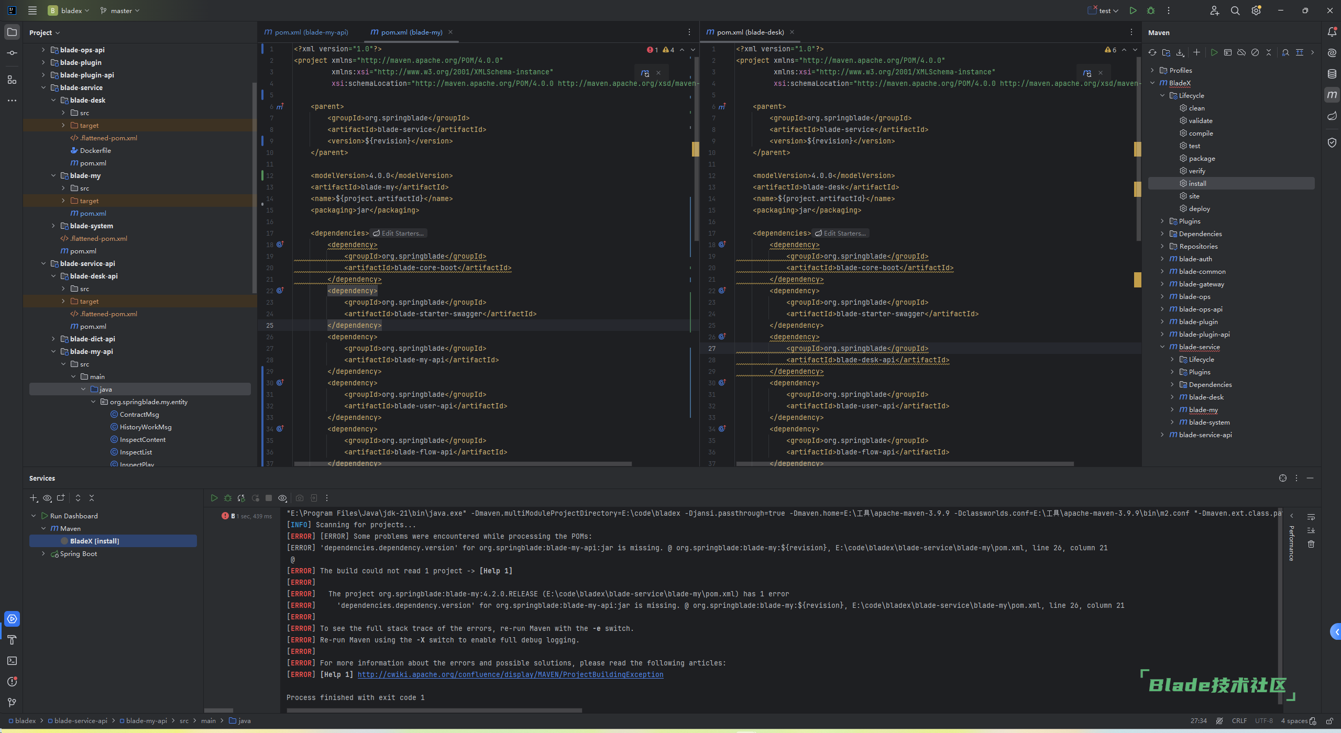Click the Debug bug icon in top toolbar
Screen dimensions: 1341x733
click(1151, 10)
